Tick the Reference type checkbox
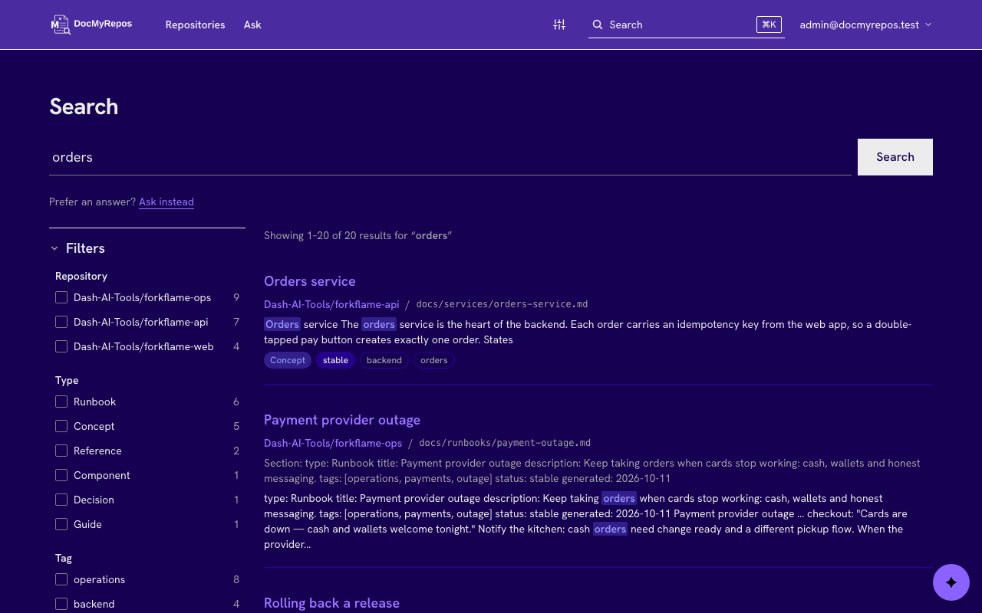The height and width of the screenshot is (613, 982). pyautogui.click(x=61, y=451)
